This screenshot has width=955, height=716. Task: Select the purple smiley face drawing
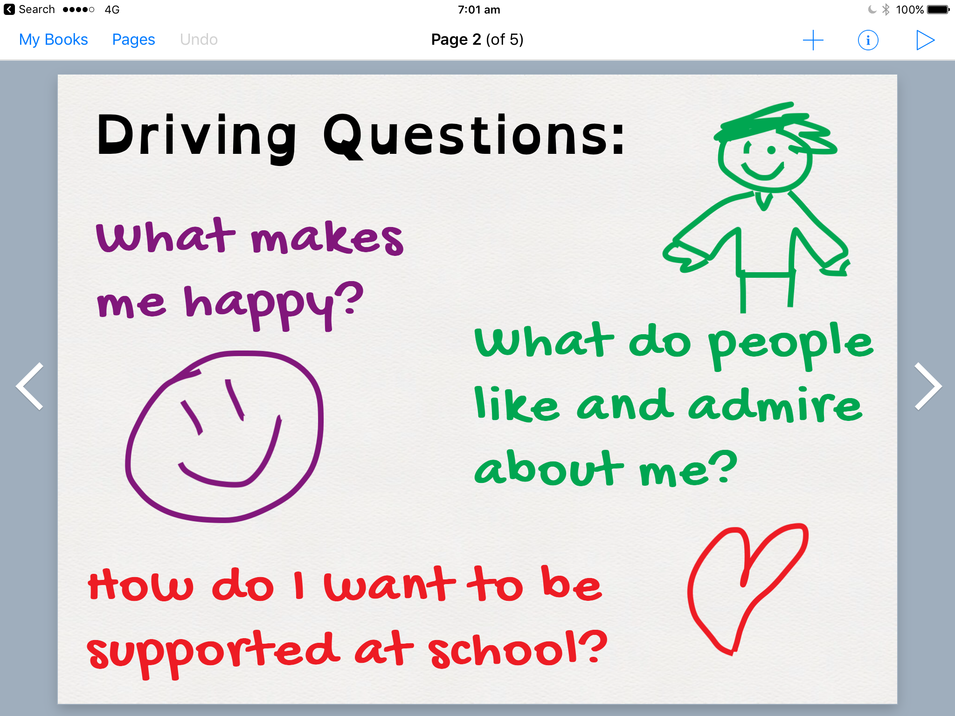click(x=224, y=436)
